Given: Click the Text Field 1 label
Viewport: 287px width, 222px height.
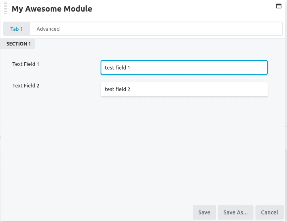Looking at the screenshot, I should coord(26,64).
